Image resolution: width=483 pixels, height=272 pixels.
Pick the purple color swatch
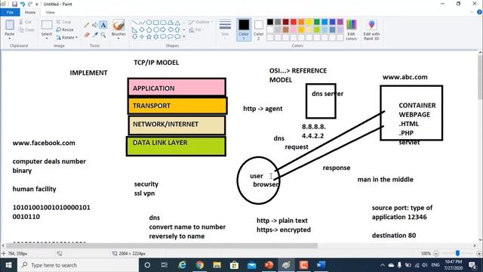340,22
